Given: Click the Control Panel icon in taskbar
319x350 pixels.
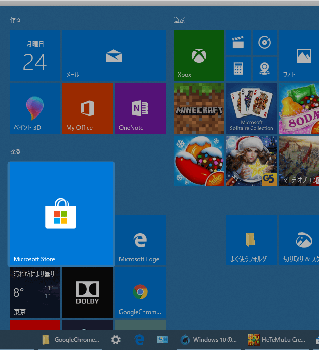Looking at the screenshot, I should click(x=163, y=340).
